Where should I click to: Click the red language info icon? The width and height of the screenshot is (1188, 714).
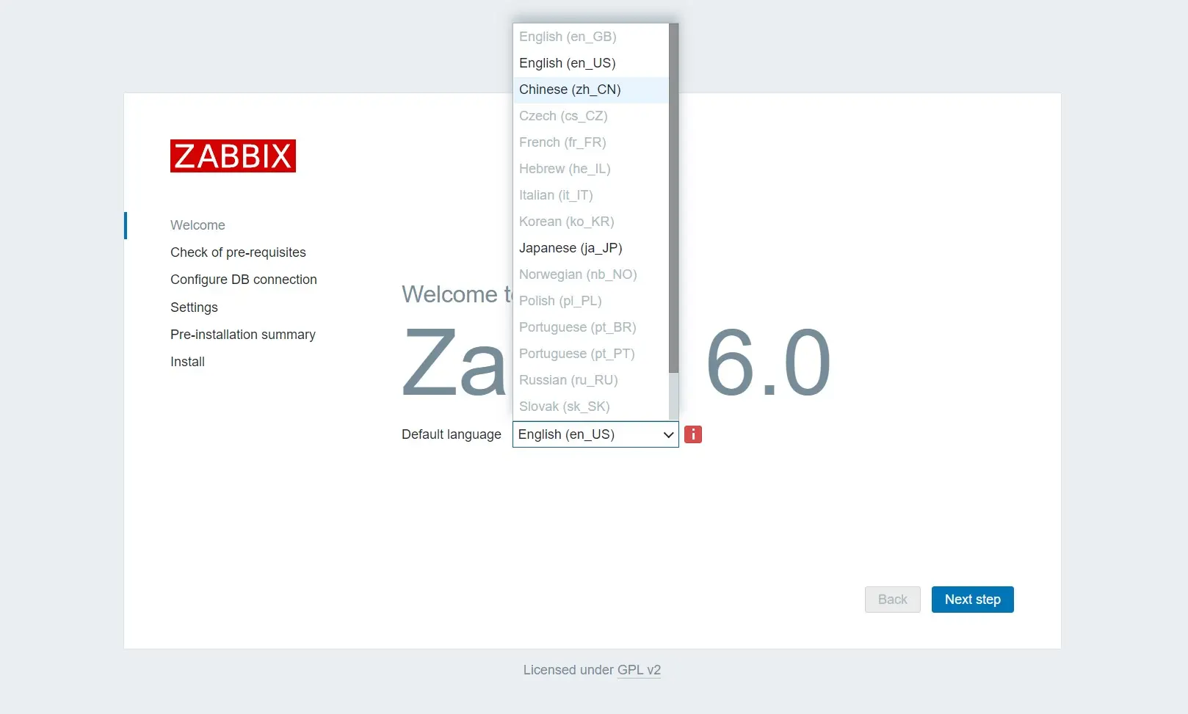692,434
